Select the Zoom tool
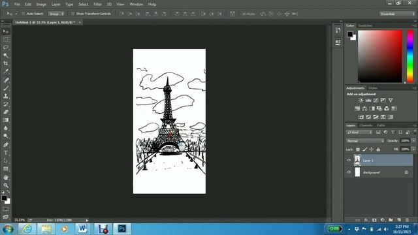Image resolution: width=418 pixels, height=235 pixels. point(6,185)
